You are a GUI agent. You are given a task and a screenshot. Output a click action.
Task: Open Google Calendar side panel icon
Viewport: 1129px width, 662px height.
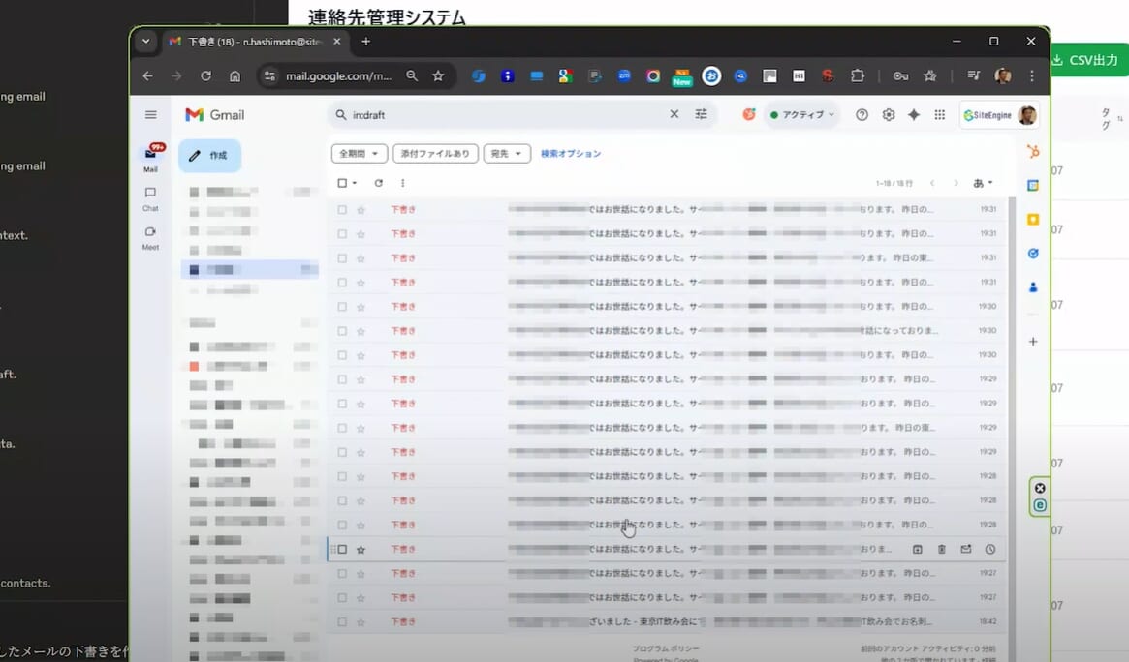point(1033,186)
